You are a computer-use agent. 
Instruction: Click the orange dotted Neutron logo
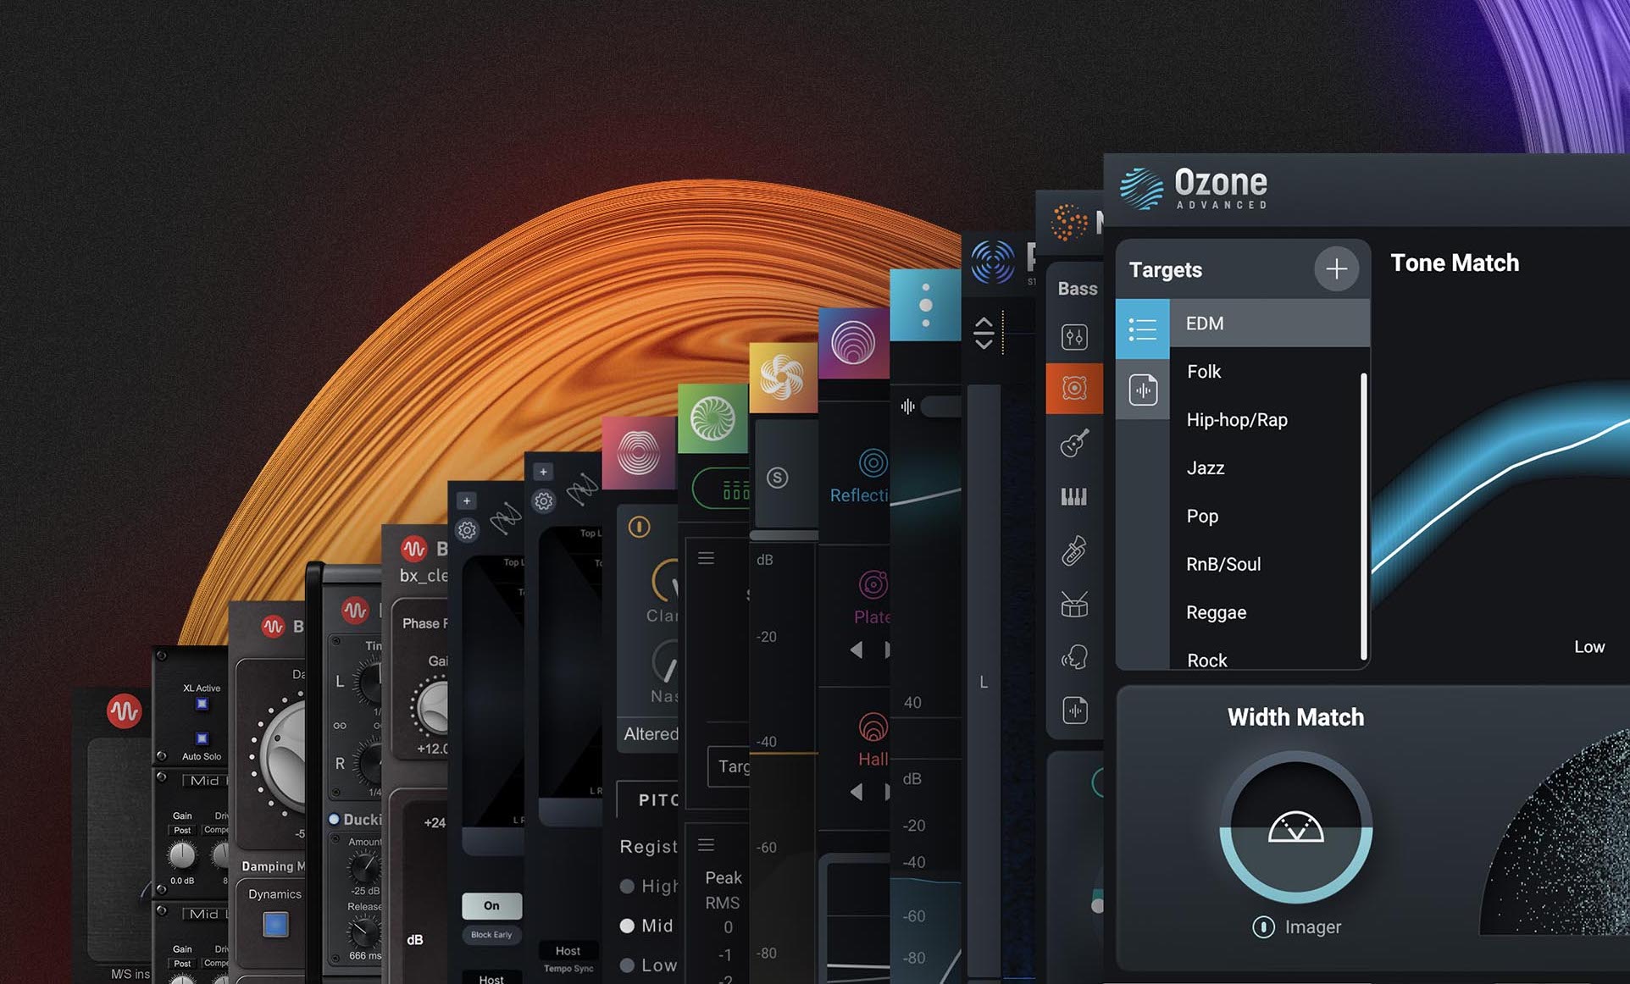coord(1068,222)
